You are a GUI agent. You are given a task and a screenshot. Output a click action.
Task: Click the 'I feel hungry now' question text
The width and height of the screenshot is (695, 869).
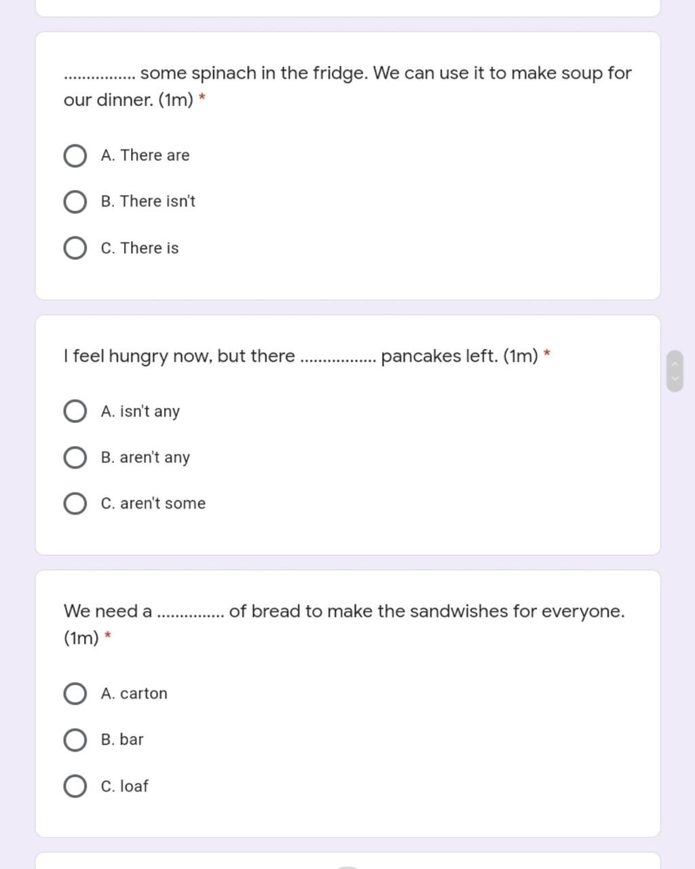[301, 356]
